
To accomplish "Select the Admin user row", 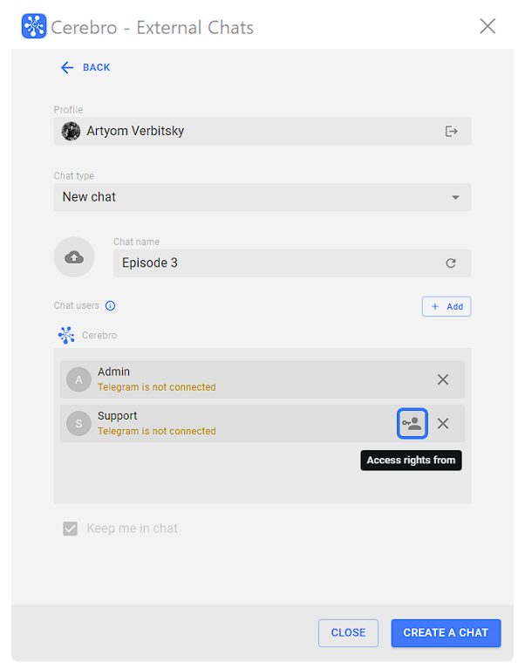I will [x=262, y=379].
